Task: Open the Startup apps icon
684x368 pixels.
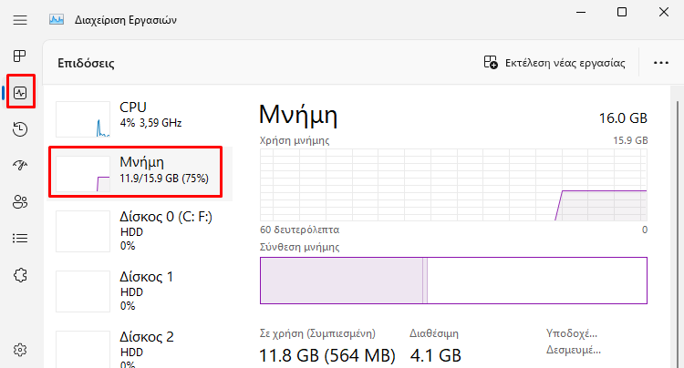Action: pos(20,165)
